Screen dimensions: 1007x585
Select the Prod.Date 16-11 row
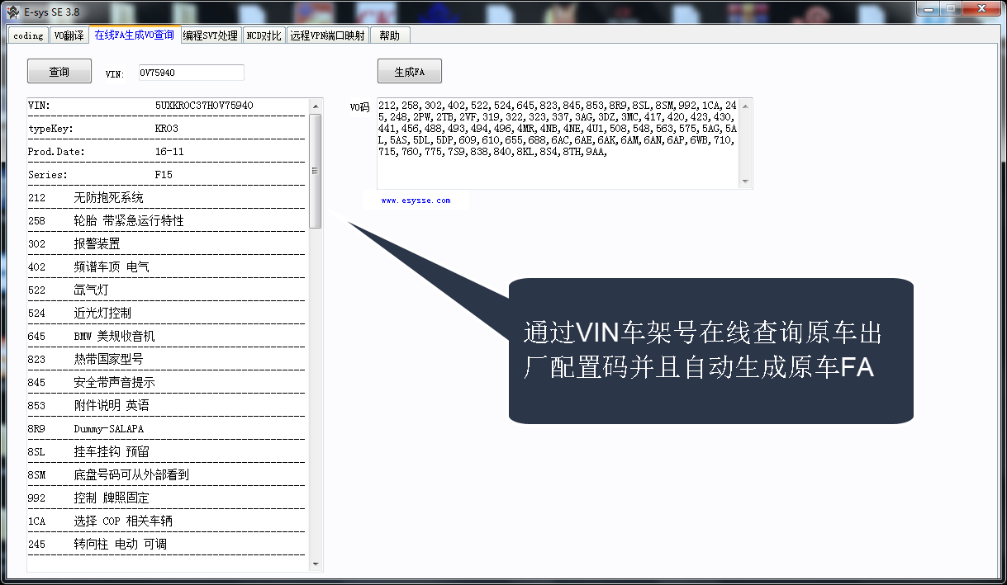click(167, 152)
